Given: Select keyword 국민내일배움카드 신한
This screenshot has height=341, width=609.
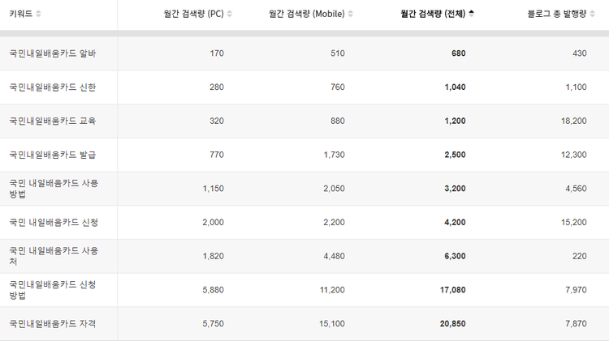Looking at the screenshot, I should coord(53,87).
